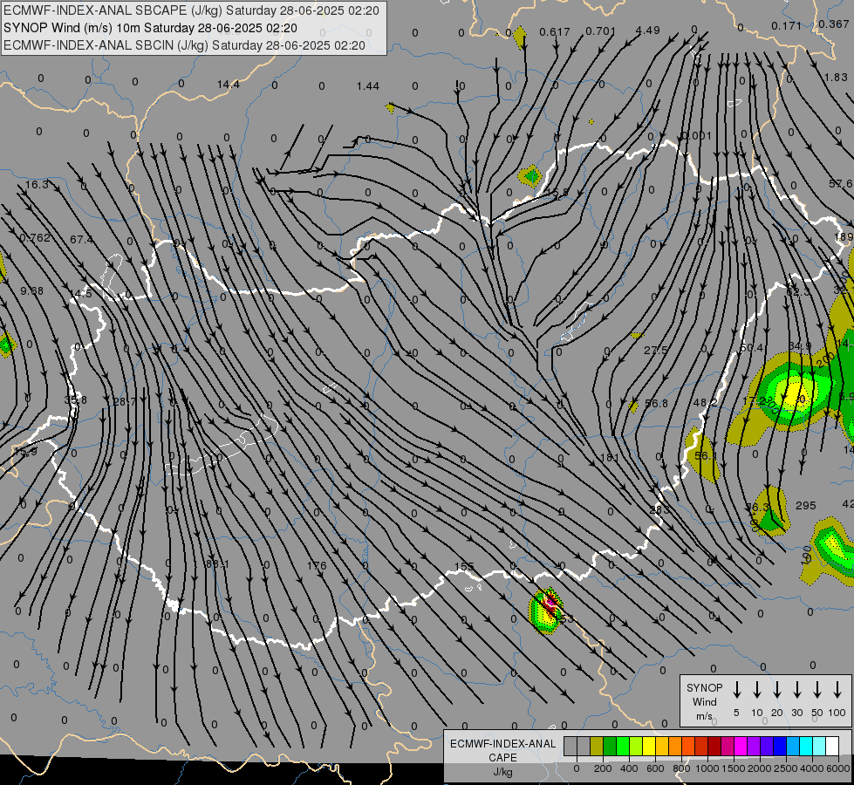The height and width of the screenshot is (785, 854).
Task: Click the map value 35.8
Action: click(x=75, y=399)
